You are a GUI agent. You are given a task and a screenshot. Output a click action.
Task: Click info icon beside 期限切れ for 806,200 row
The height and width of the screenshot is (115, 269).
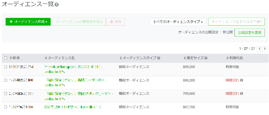tap(241, 80)
